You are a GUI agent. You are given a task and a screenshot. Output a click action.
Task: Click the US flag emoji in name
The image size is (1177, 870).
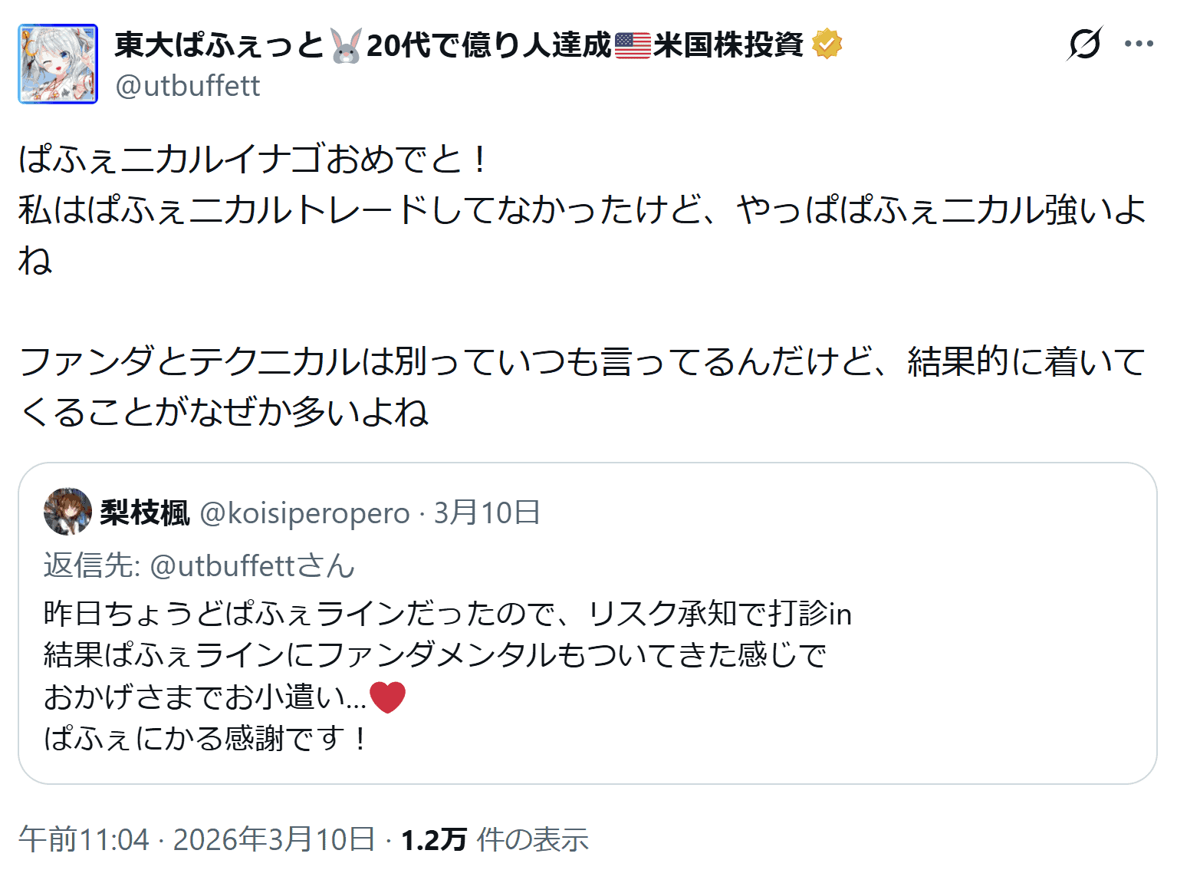pyautogui.click(x=633, y=45)
